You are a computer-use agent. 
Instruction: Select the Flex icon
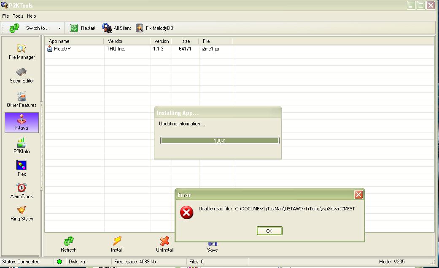(x=22, y=169)
